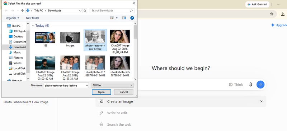Click Ask Gemini in browser

[257, 4]
